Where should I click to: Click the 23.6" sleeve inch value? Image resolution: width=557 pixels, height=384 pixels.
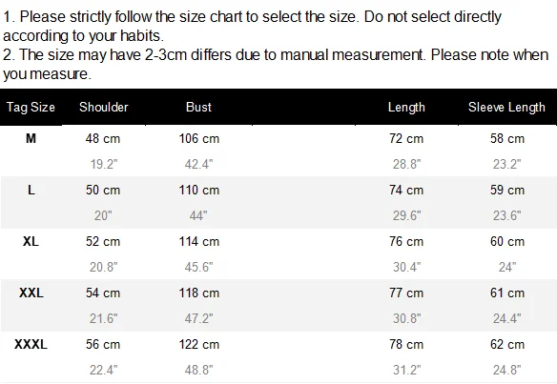coord(506,215)
